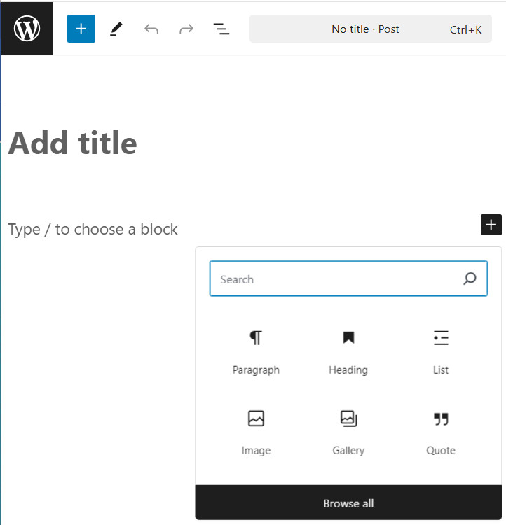Toggle the blue block inserter plus button
The height and width of the screenshot is (525, 506).
tap(81, 29)
